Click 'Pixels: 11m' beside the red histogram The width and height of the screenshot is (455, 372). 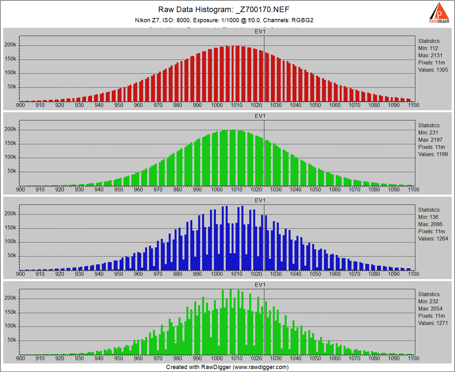432,63
